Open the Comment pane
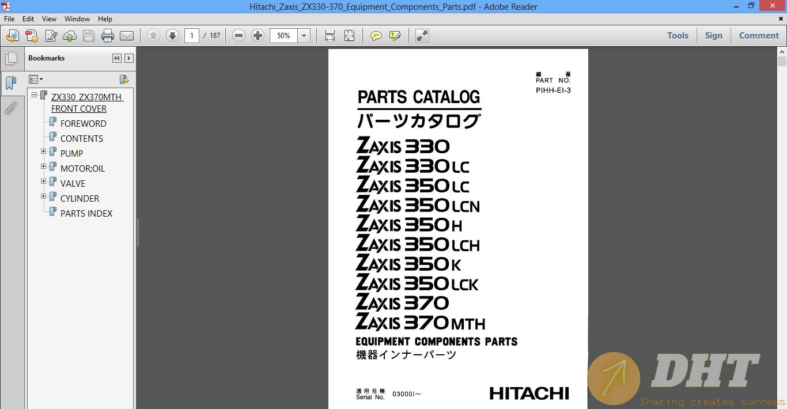The height and width of the screenshot is (409, 787). click(759, 36)
